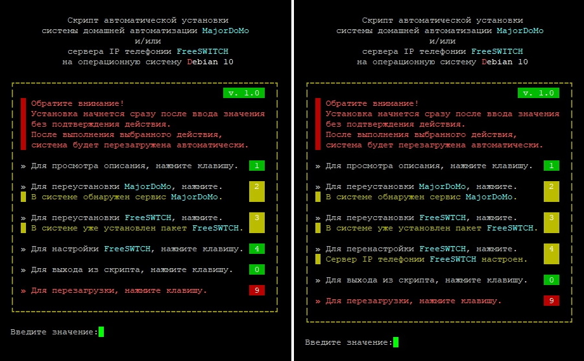Click the green cursor after 'Введите значение:' right terminal
This screenshot has width=584, height=361.
tap(396, 342)
